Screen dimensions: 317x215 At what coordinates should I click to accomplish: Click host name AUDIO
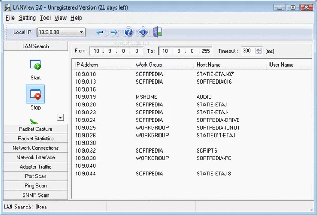coord(204,97)
